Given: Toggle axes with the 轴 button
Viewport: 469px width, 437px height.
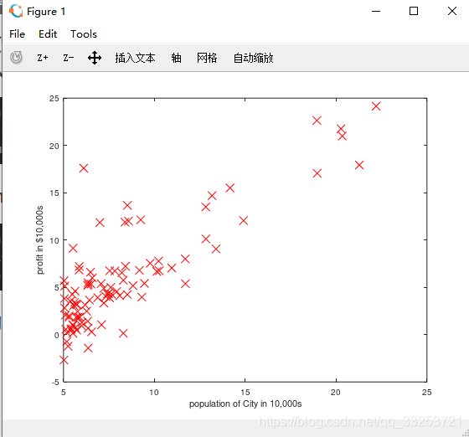Looking at the screenshot, I should (176, 58).
